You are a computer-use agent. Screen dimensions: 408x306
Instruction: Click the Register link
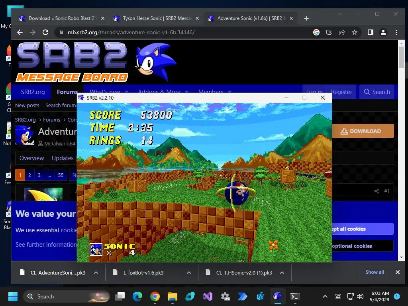point(341,92)
